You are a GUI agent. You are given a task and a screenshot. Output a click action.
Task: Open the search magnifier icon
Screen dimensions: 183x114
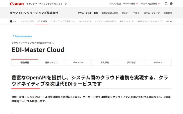pyautogui.click(x=166, y=4)
